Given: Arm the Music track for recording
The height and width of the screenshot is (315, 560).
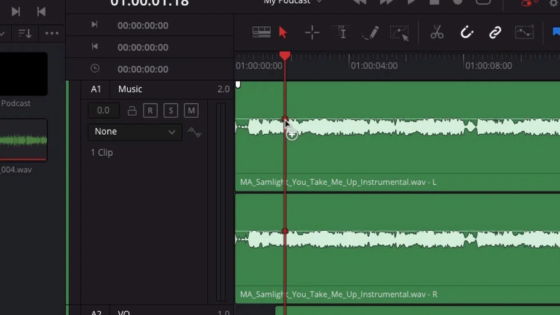Looking at the screenshot, I should 150,110.
